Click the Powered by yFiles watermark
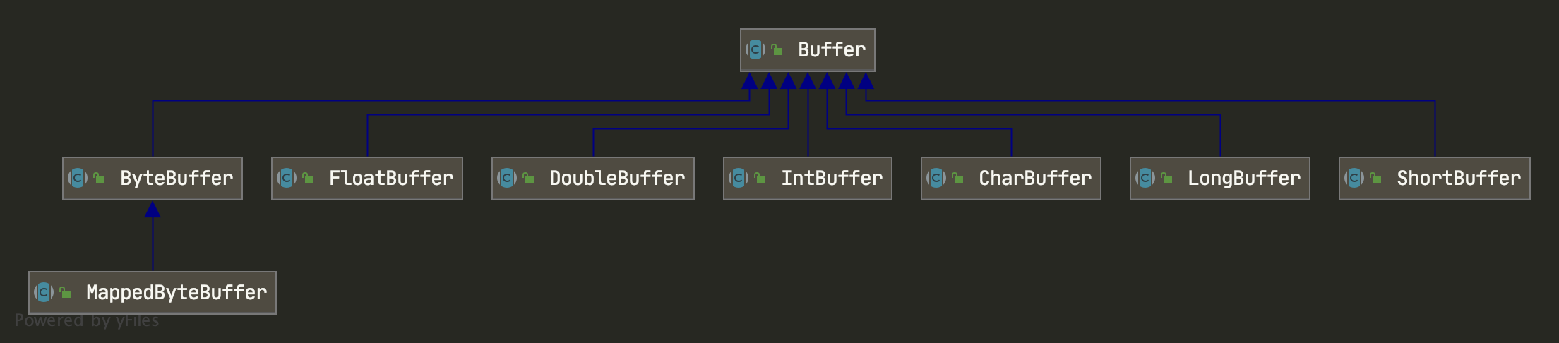1559x343 pixels. point(87,321)
